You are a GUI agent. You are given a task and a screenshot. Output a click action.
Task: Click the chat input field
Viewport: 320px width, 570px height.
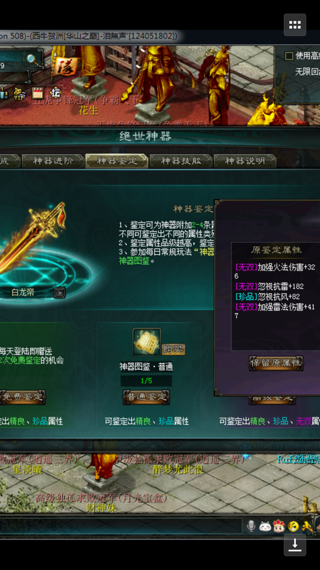(x=121, y=526)
